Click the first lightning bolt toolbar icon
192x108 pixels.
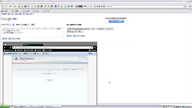coord(19,6)
